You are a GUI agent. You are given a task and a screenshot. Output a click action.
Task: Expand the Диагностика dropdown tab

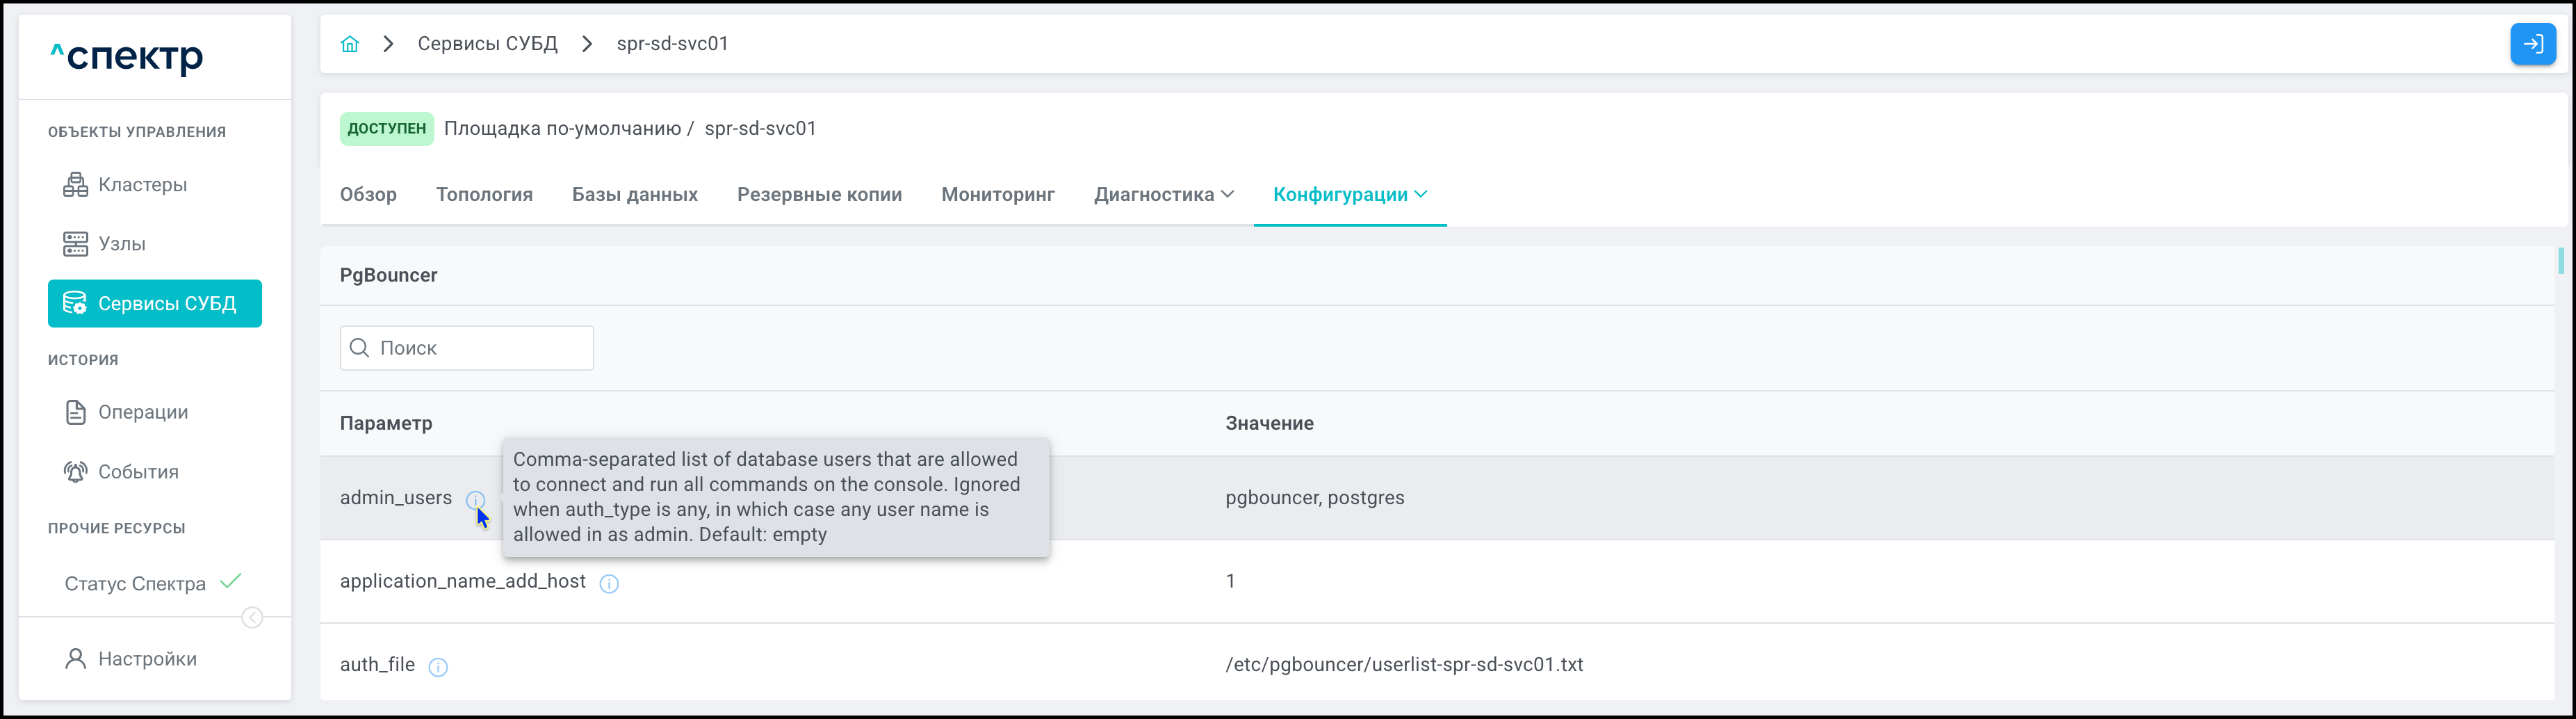coord(1163,195)
